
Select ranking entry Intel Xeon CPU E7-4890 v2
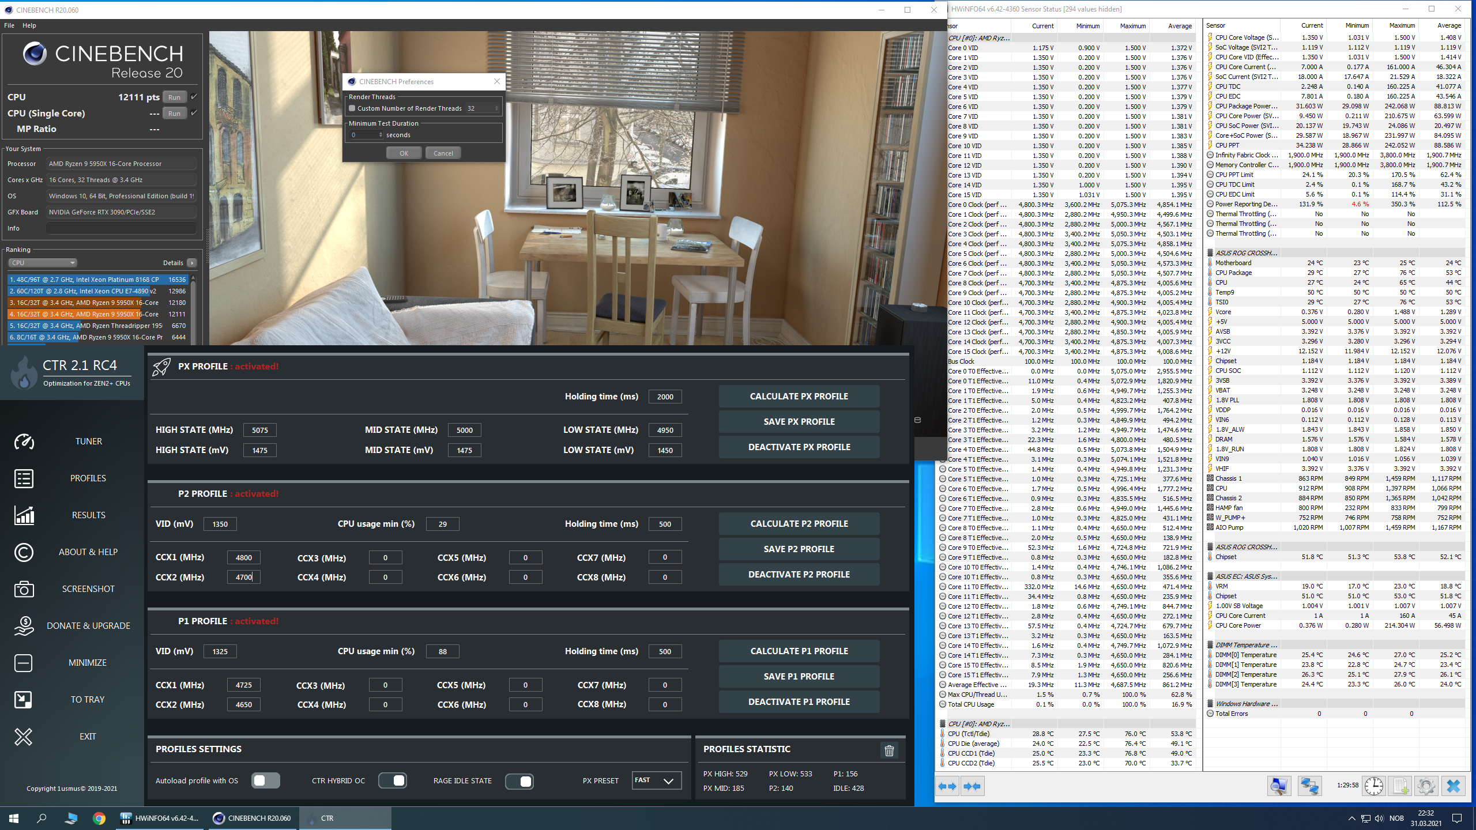point(98,291)
